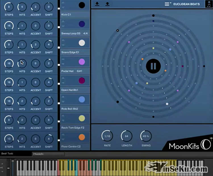Screen dimensions: 213x176
Task: Toggle the white square beside Ride Bell Bb2
Action: pos(59,103)
